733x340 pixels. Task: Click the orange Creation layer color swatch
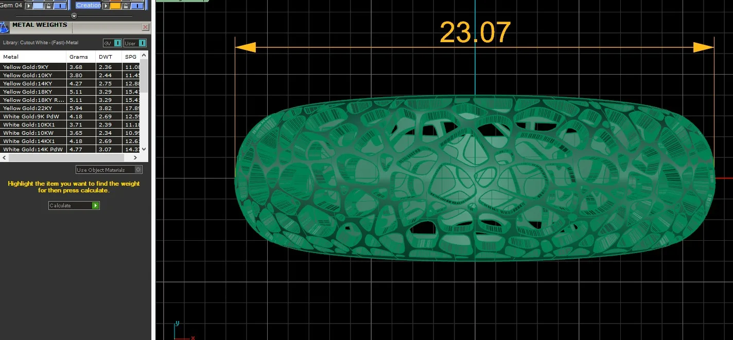coord(116,6)
